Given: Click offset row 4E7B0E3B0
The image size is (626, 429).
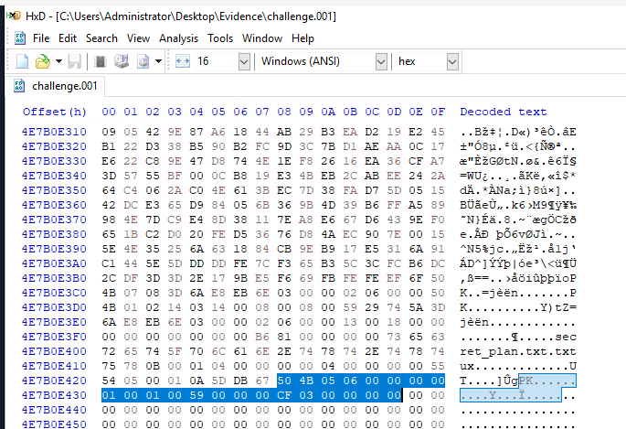Looking at the screenshot, I should pyautogui.click(x=54, y=278).
